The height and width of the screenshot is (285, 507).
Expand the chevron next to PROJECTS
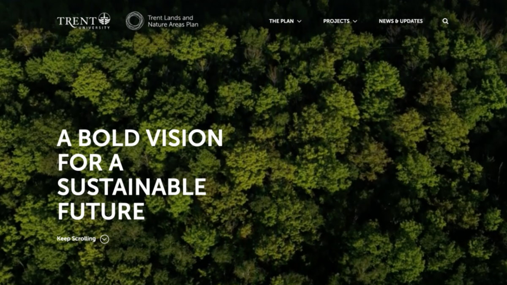click(355, 21)
